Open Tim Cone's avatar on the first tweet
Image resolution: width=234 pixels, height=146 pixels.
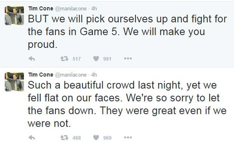click(x=14, y=15)
